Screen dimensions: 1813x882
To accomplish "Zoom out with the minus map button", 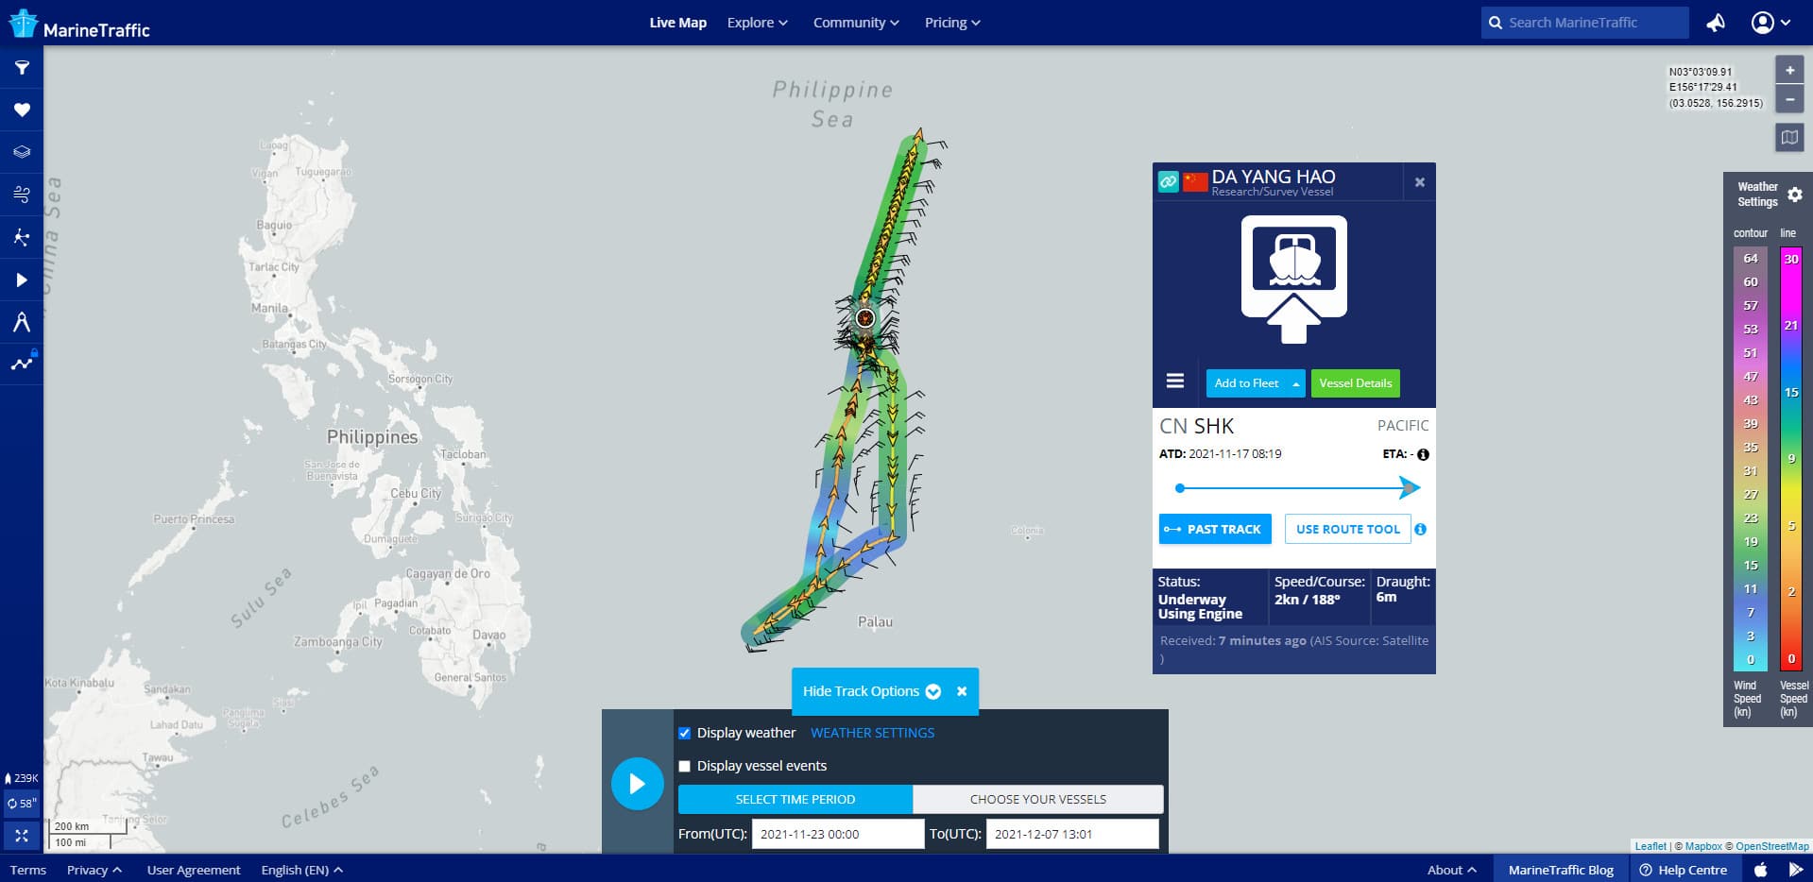I will click(1789, 98).
